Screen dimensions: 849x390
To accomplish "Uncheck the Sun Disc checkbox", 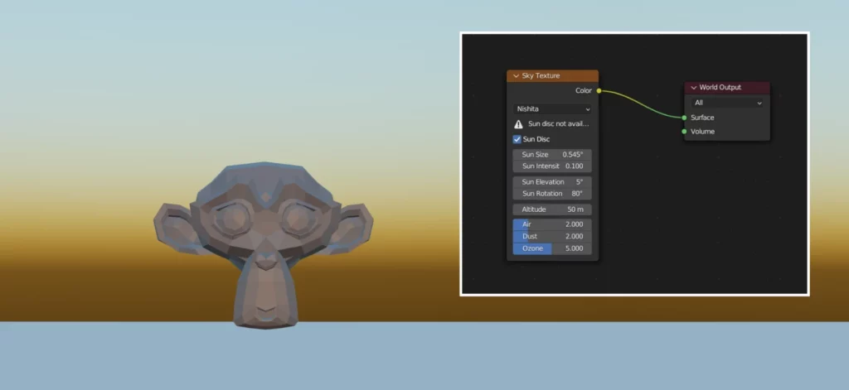I will 517,139.
